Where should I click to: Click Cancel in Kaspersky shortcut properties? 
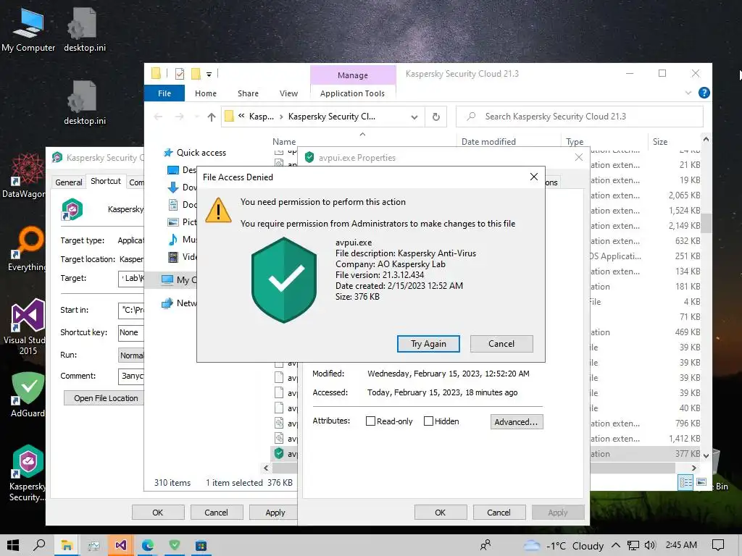[216, 513]
